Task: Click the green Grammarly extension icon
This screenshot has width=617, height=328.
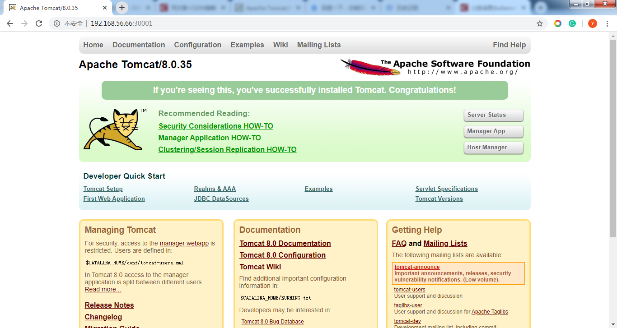Action: 572,23
